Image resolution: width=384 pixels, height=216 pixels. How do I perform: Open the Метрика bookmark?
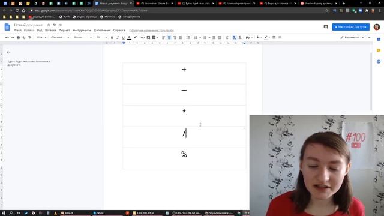(x=107, y=17)
